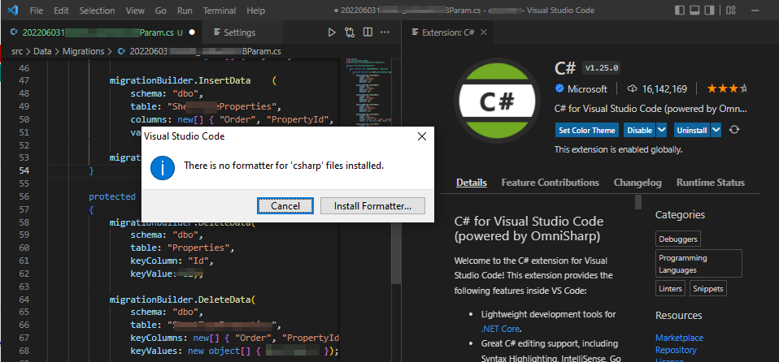Select the Extension: C# tab
Image resolution: width=779 pixels, height=362 pixels.
448,32
